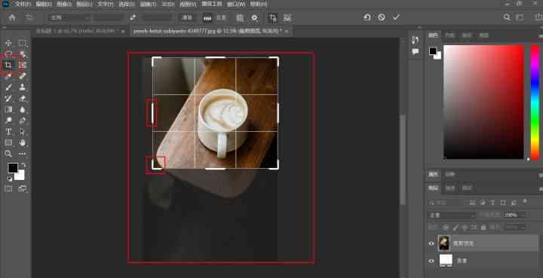Swap foreground and background colors
The height and width of the screenshot is (278, 543).
(23, 164)
